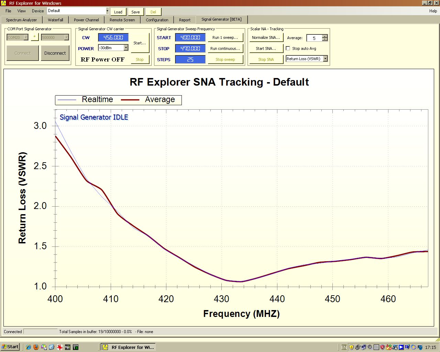Click the Average red line legend swatch
440x352 pixels.
[130, 100]
